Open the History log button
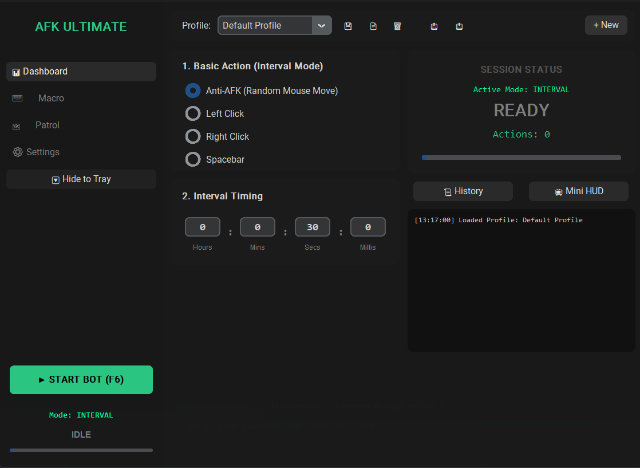Viewport: 640px width, 468px height. (x=463, y=191)
